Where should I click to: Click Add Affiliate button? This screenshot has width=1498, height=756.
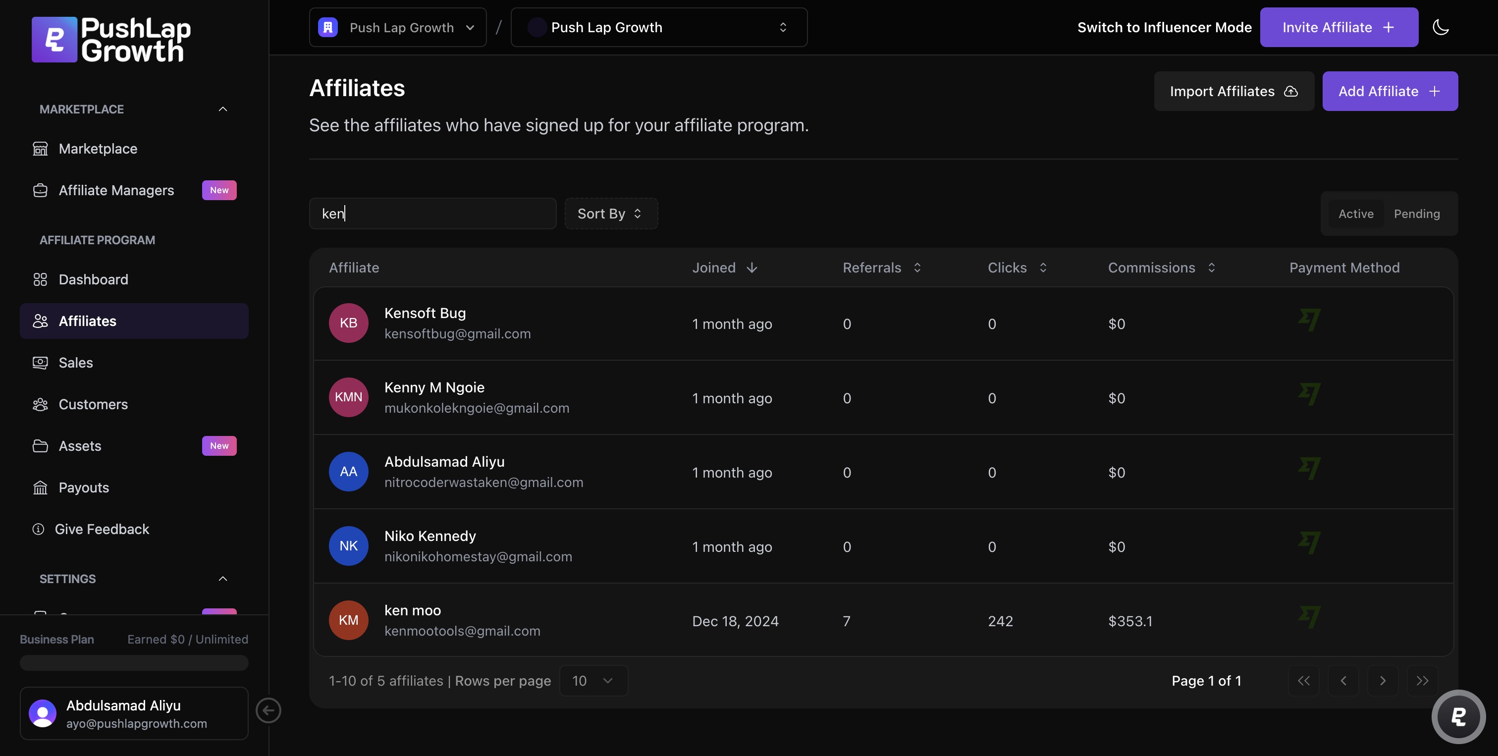point(1390,91)
